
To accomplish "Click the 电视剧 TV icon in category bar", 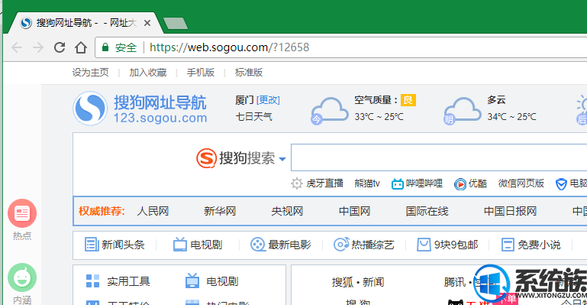I will (179, 245).
